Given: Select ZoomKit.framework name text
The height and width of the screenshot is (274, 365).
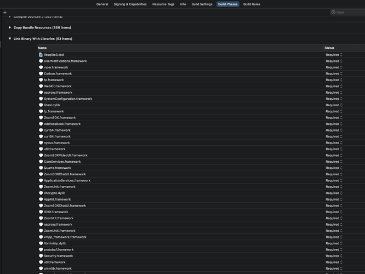Looking at the screenshot, I should [59, 218].
